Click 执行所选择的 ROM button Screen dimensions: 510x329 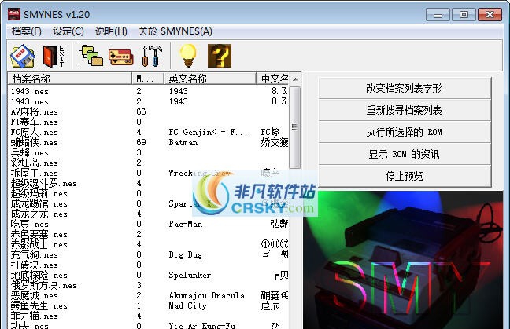click(x=405, y=132)
